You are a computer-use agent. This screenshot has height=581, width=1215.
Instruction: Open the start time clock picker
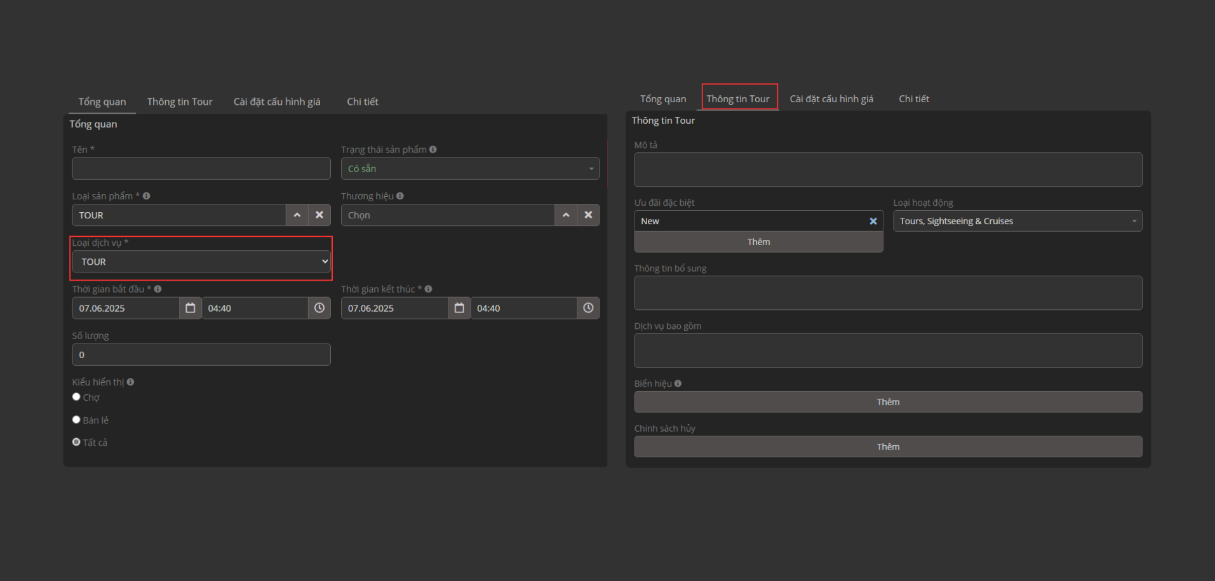[x=319, y=308]
